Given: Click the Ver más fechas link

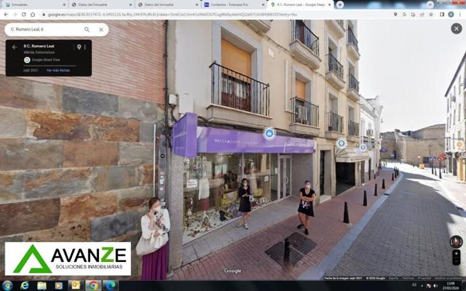Looking at the screenshot, I should coord(58,70).
